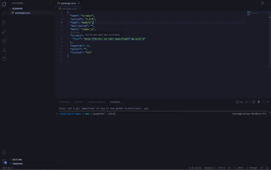Image resolution: width=271 pixels, height=170 pixels.
Task: Expand the Outline section
Action: tap(17, 160)
